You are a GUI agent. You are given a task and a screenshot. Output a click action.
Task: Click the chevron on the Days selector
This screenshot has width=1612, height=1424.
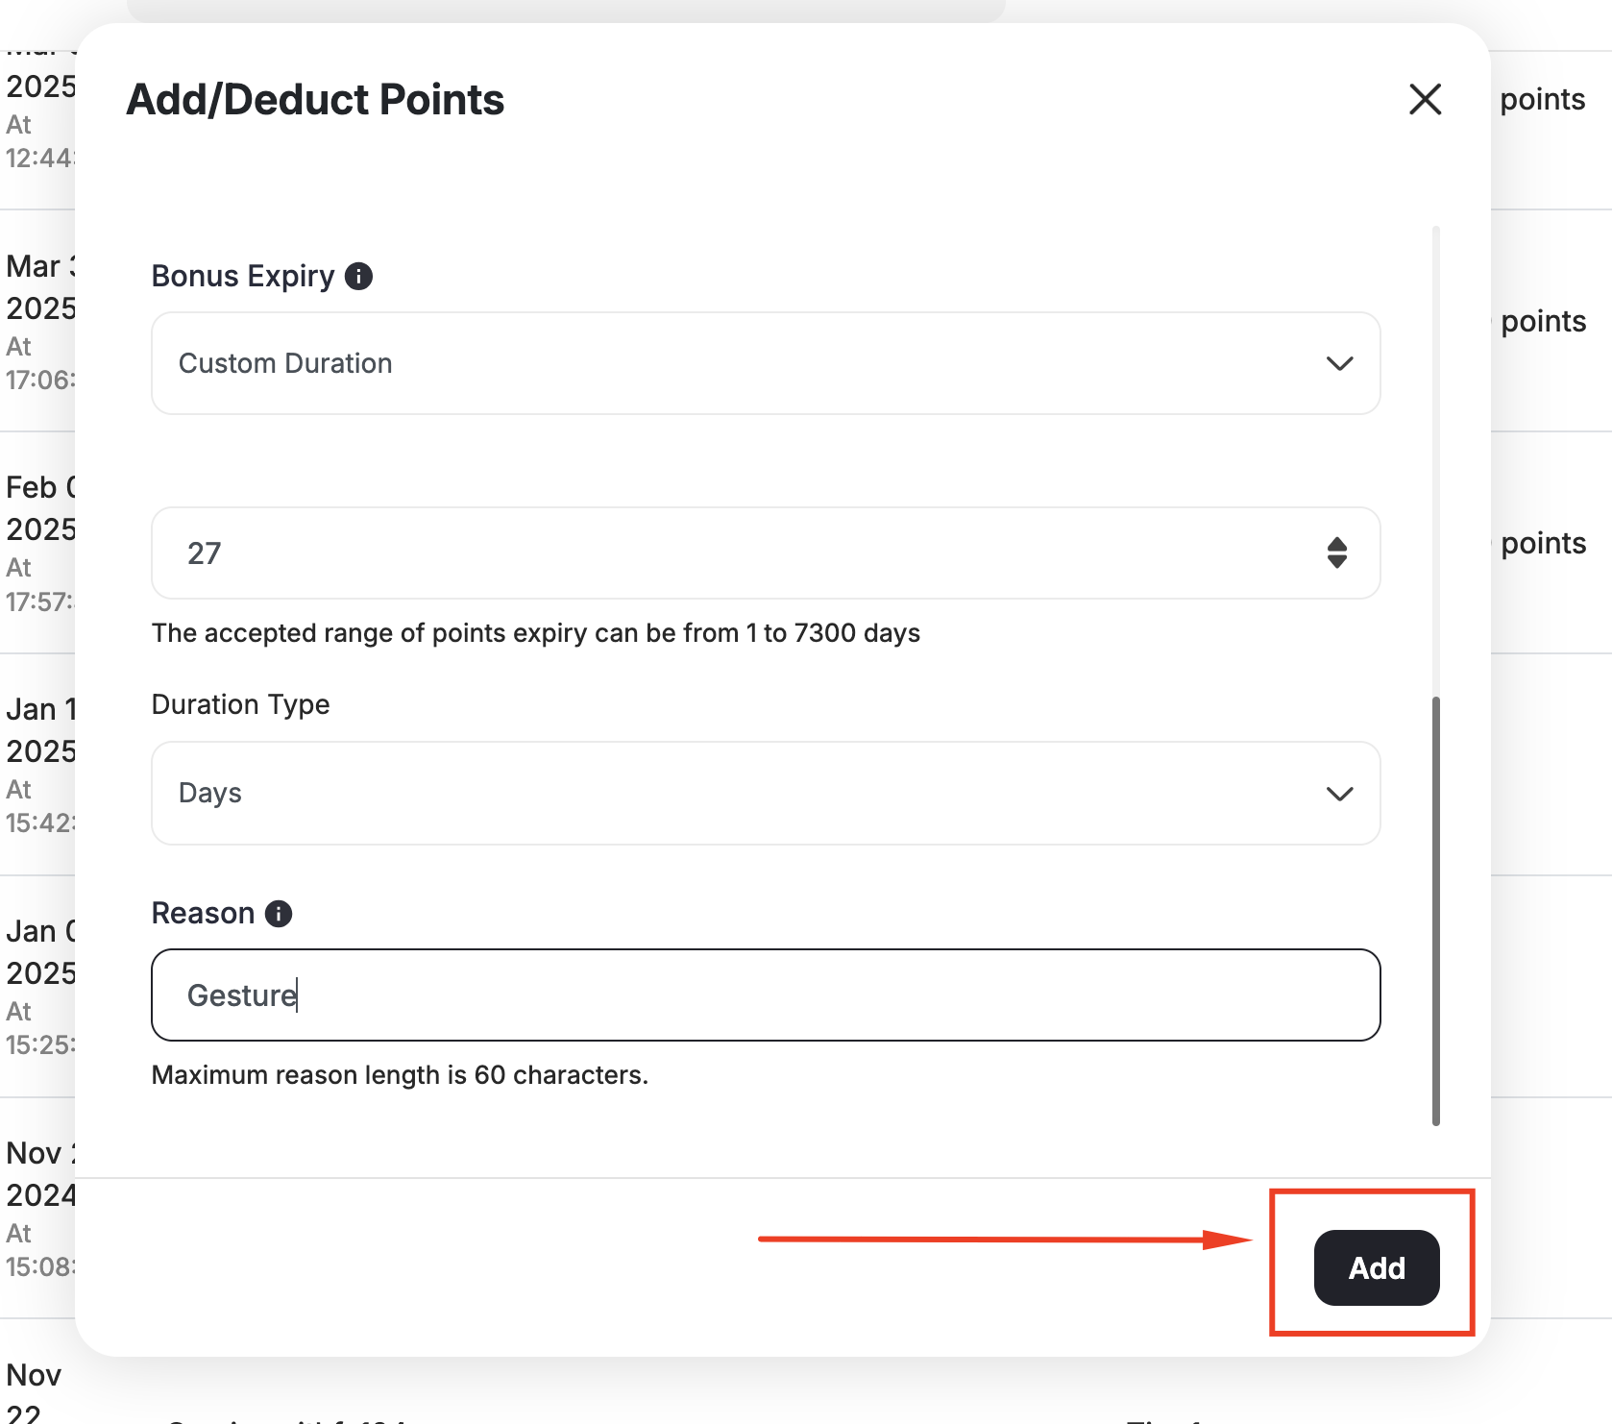[x=1338, y=795]
